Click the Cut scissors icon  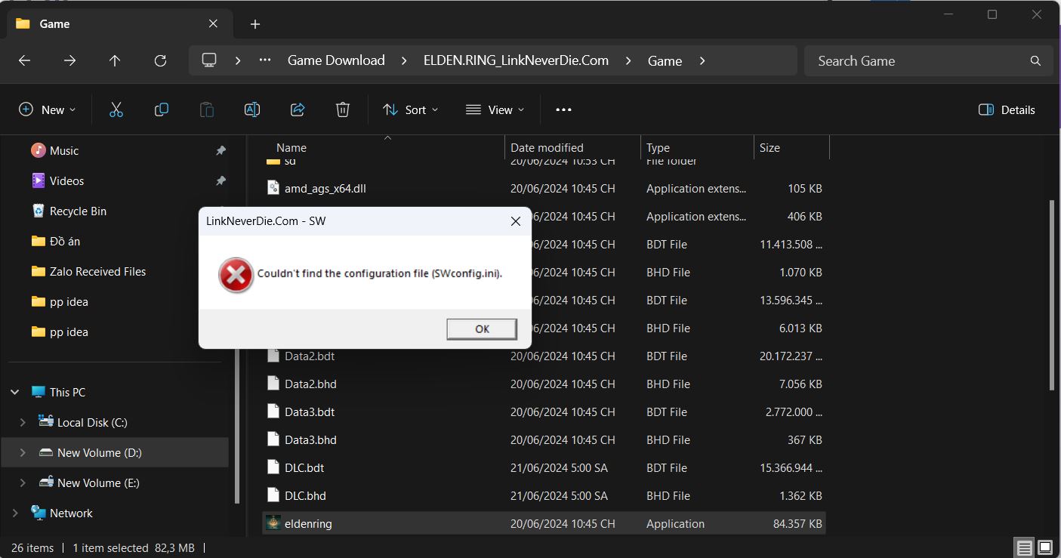[116, 109]
